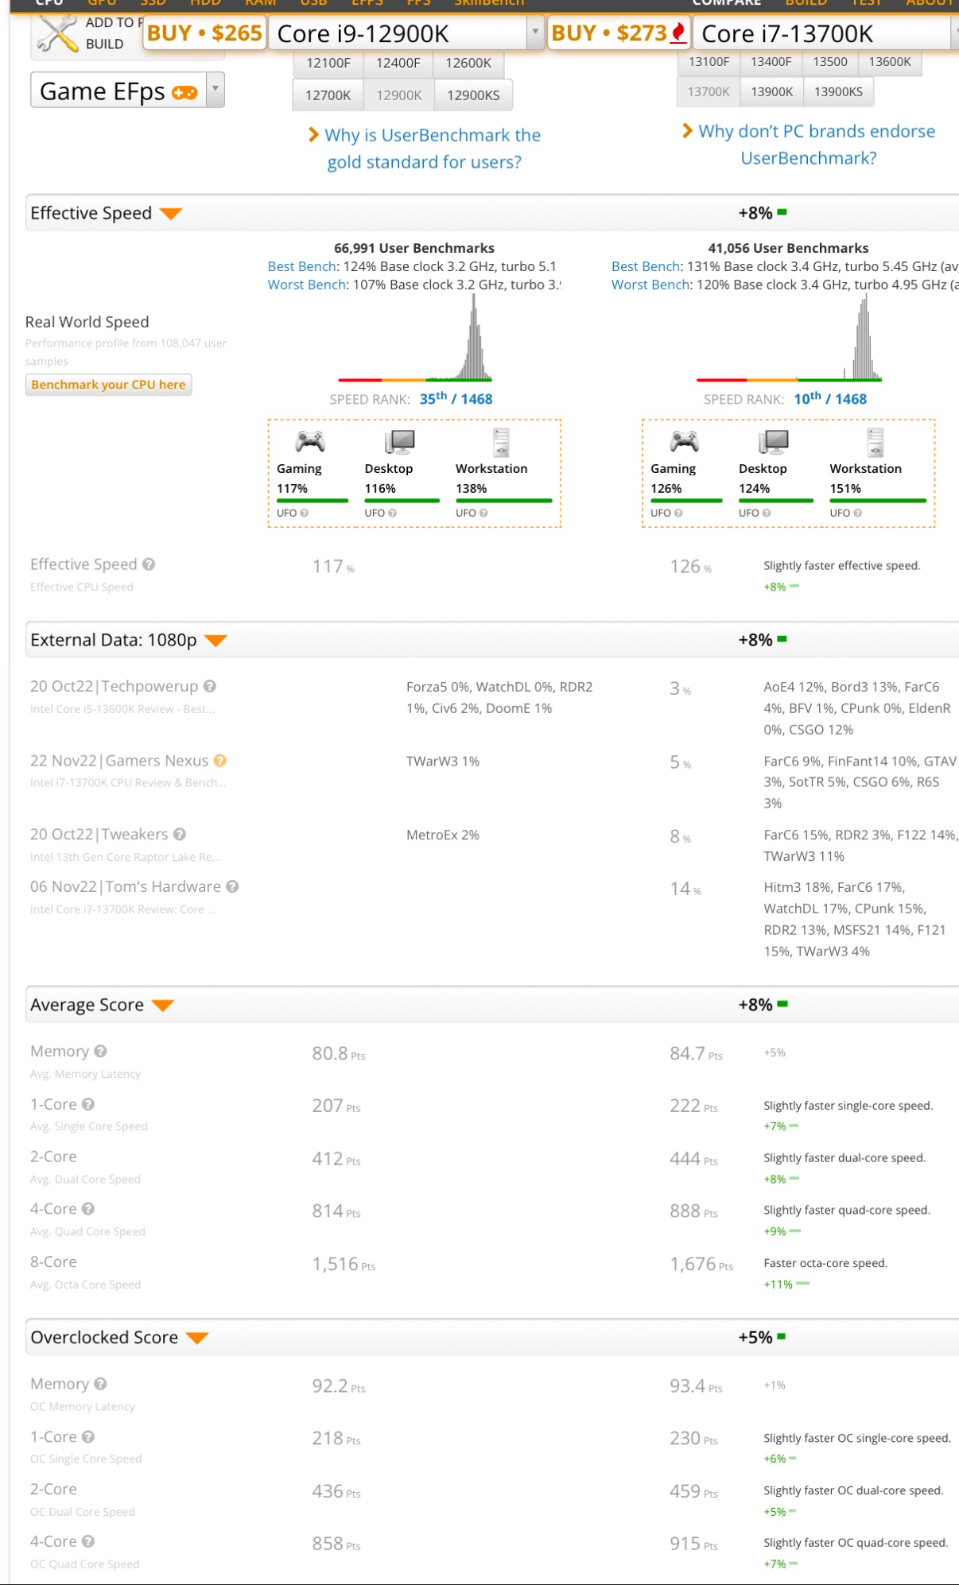Viewport: 959px width, 1585px height.
Task: Click orange help icon beside Gamers Nexus
Action: [220, 761]
